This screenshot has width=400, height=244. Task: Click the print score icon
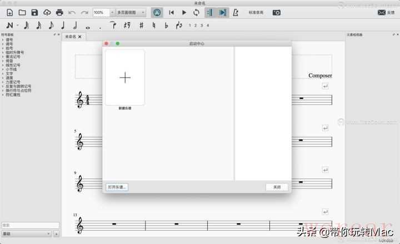(59, 12)
